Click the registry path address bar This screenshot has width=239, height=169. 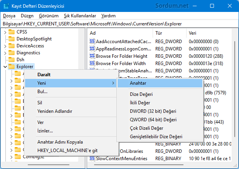[x=119, y=24]
